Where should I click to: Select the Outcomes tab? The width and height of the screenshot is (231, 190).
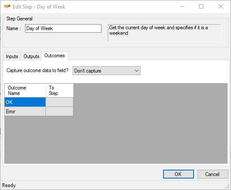click(55, 56)
